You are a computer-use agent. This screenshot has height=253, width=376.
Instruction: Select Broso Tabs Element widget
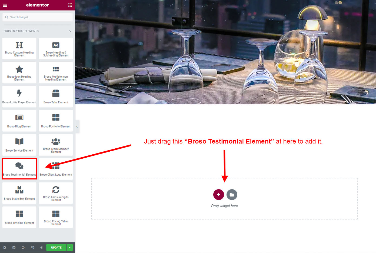pyautogui.click(x=56, y=96)
